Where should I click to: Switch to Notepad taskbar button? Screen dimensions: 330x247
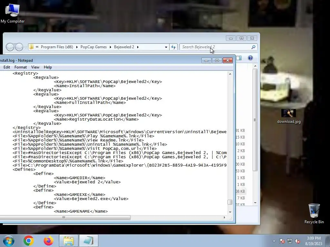[89, 241]
